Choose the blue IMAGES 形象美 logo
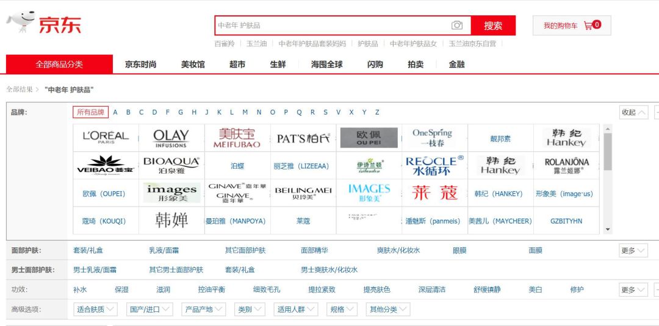The width and height of the screenshot is (659, 326). [369, 193]
